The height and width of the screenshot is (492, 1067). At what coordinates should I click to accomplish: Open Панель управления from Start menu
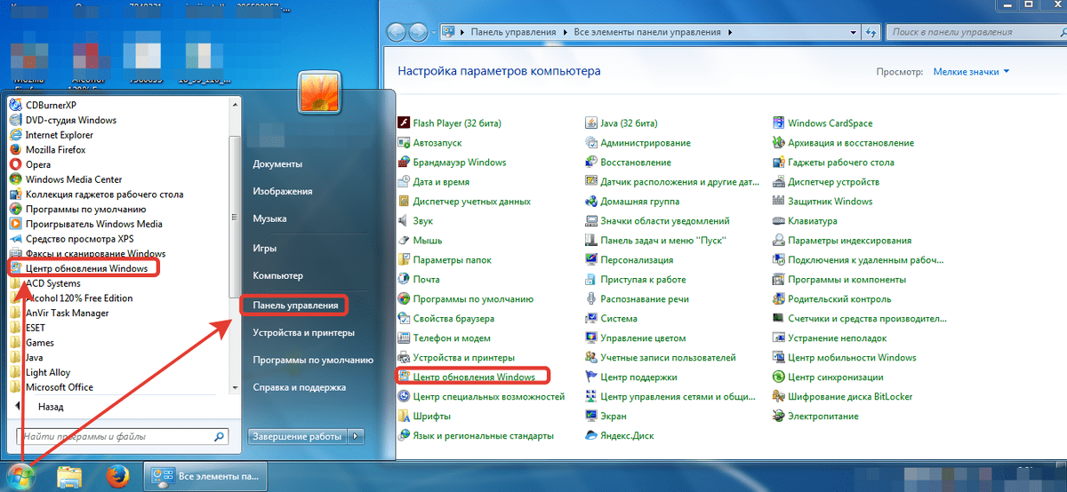[295, 306]
